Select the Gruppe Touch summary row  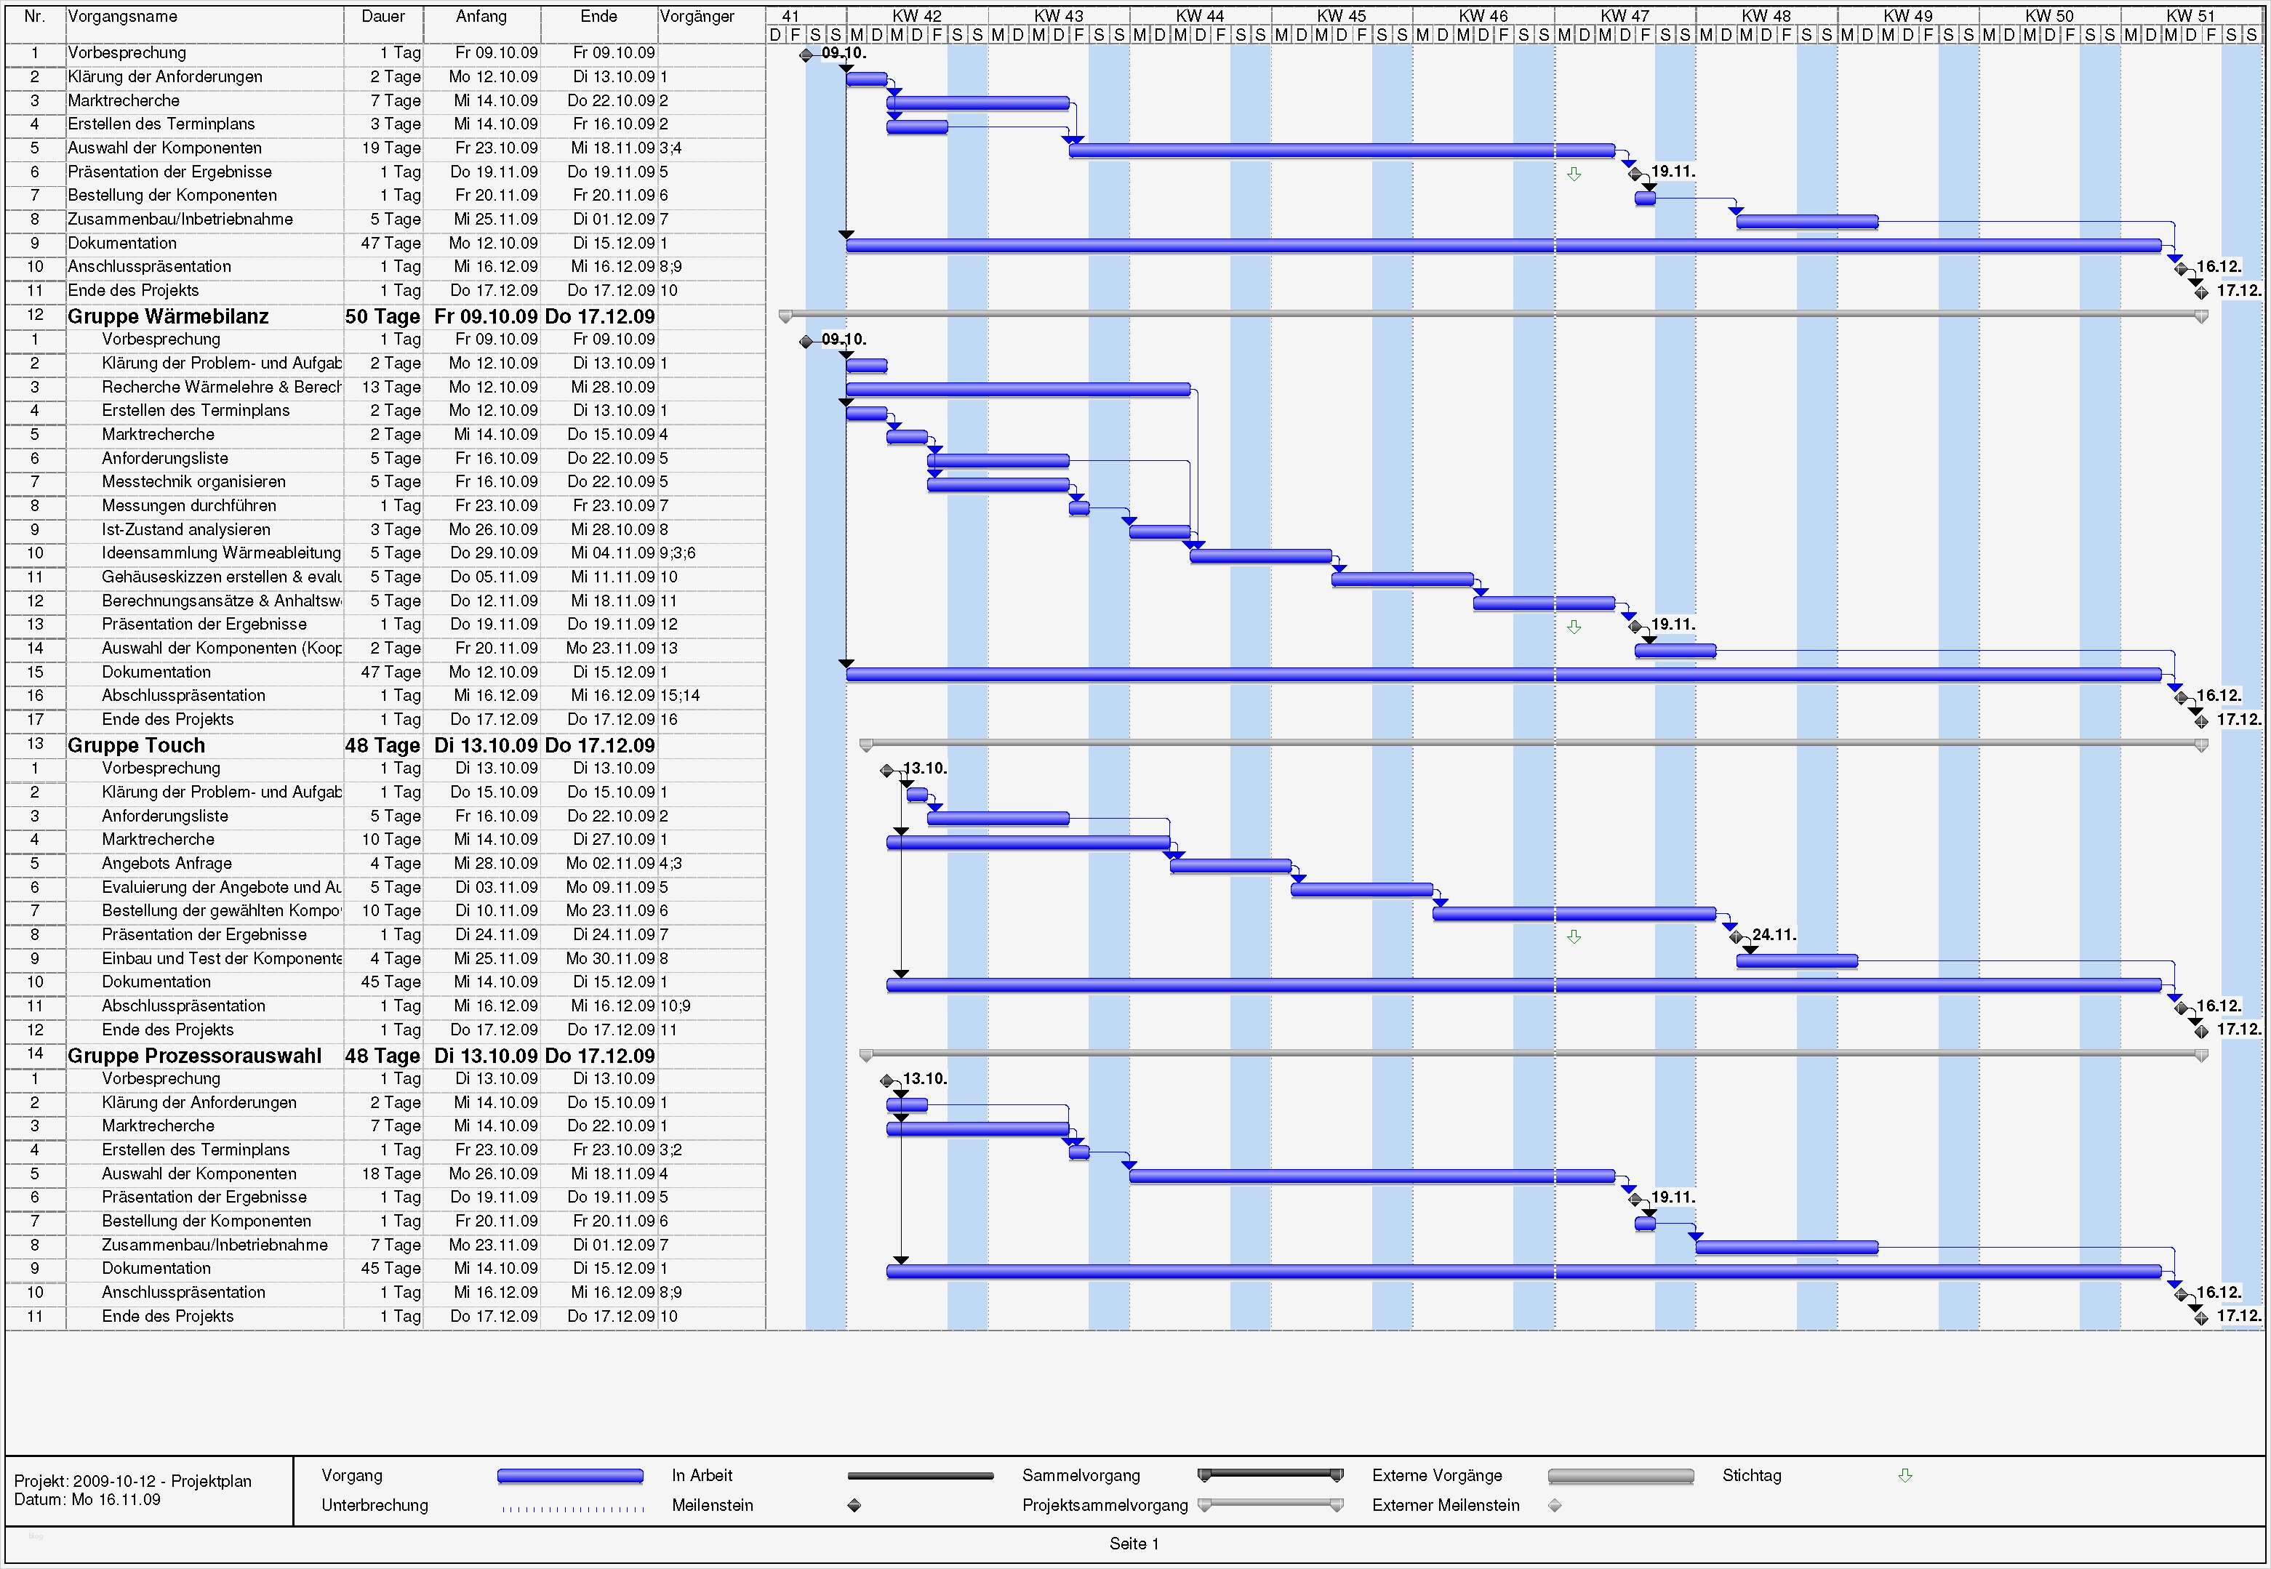point(136,745)
